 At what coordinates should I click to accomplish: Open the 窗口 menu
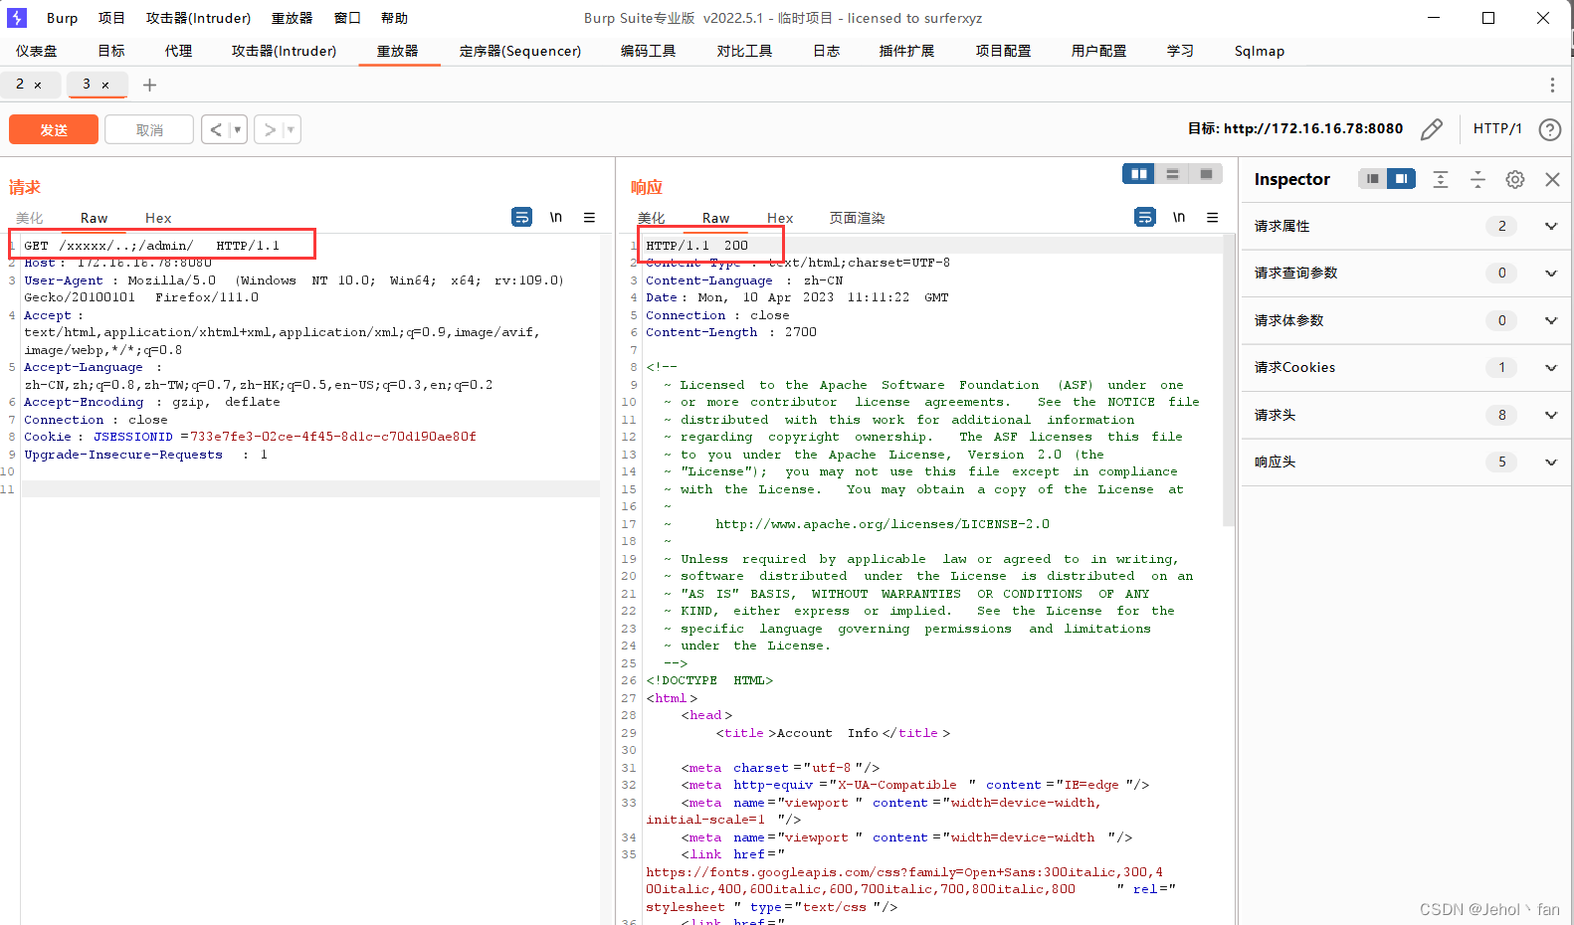click(347, 18)
